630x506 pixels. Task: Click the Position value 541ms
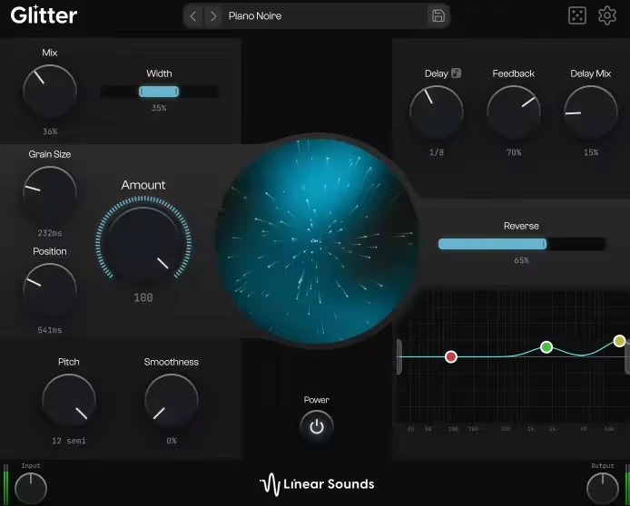pyautogui.click(x=50, y=330)
